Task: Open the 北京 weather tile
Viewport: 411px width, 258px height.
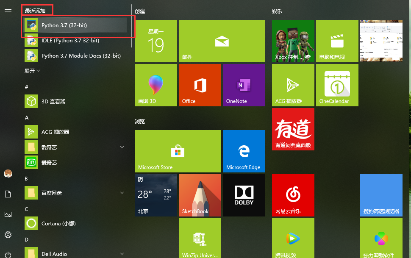Action: (x=156, y=195)
